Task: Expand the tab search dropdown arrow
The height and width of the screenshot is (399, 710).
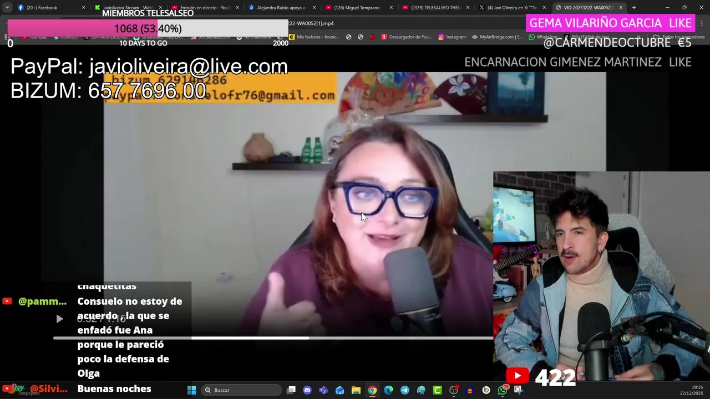Action: click(x=7, y=8)
